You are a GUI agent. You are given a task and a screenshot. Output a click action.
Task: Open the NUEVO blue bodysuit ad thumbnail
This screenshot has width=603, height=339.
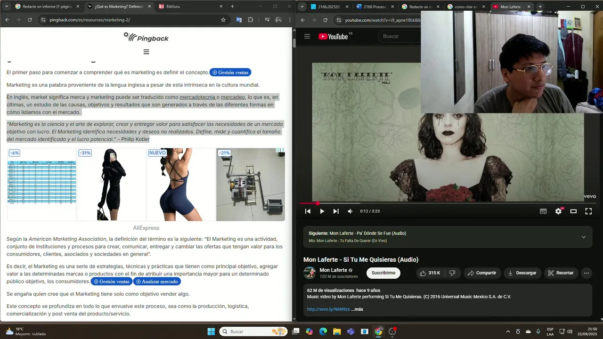tap(181, 185)
